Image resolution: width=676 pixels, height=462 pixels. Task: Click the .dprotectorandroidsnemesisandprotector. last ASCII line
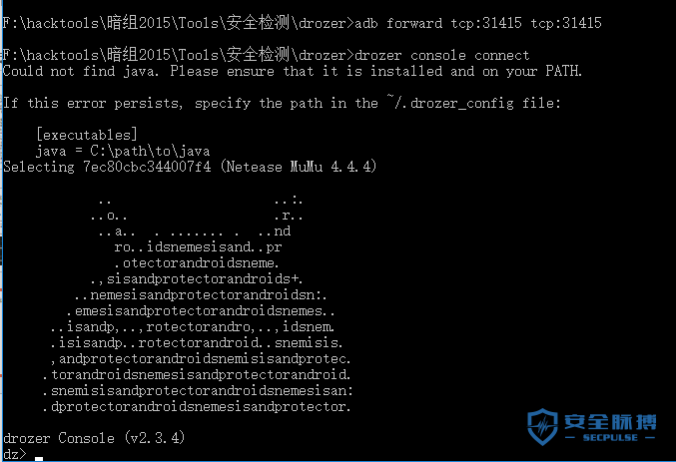click(197, 406)
